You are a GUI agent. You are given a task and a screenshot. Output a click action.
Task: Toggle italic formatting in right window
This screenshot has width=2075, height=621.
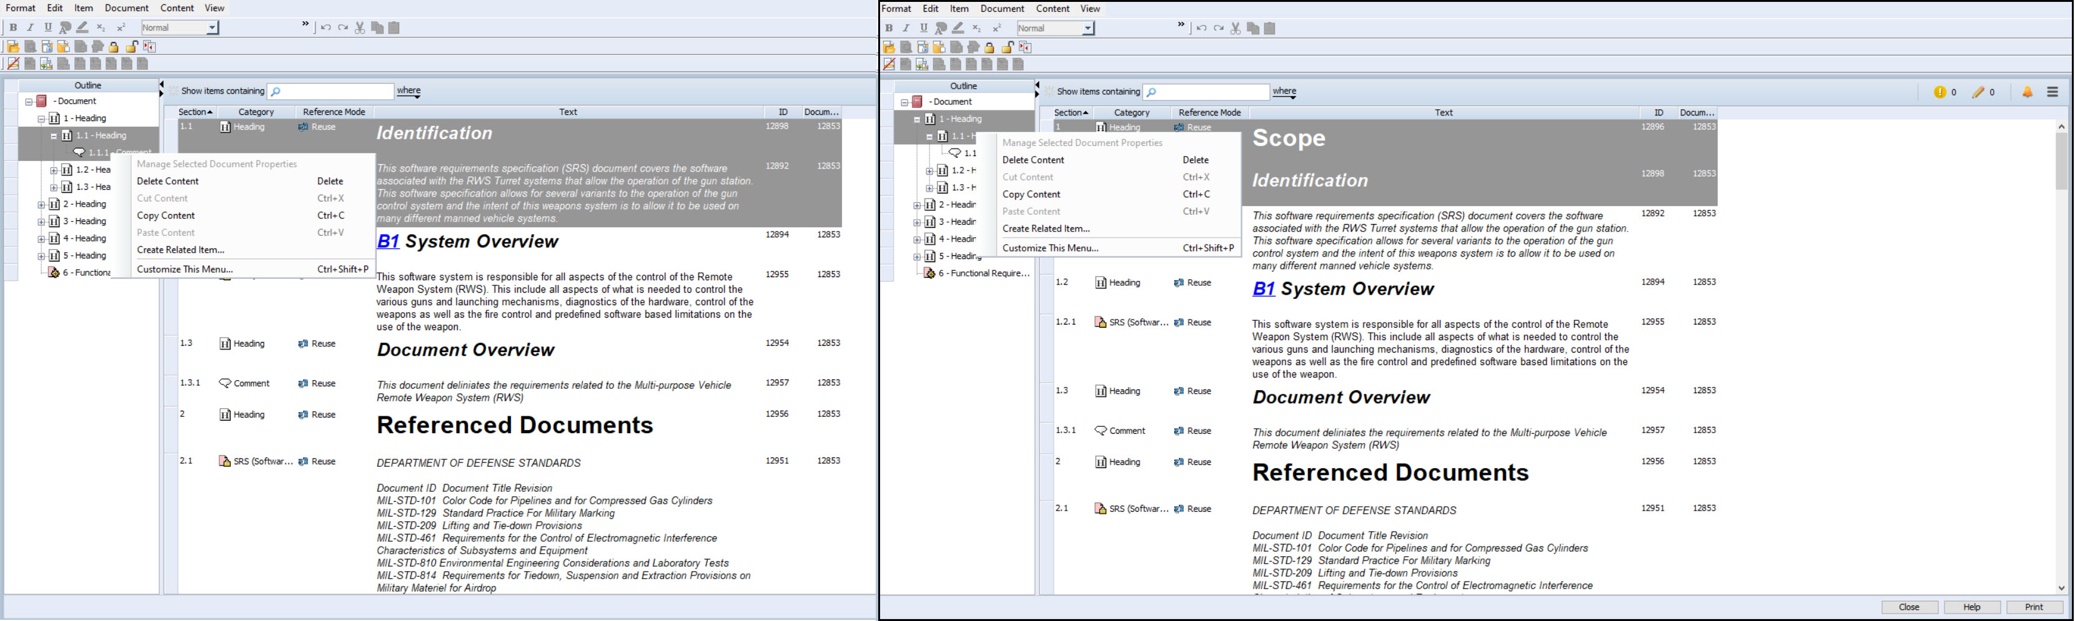point(906,28)
